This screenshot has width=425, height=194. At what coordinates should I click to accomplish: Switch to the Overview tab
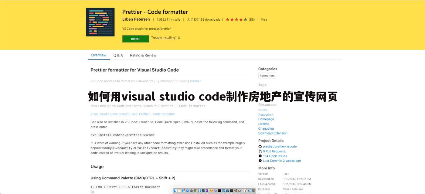[x=99, y=55]
